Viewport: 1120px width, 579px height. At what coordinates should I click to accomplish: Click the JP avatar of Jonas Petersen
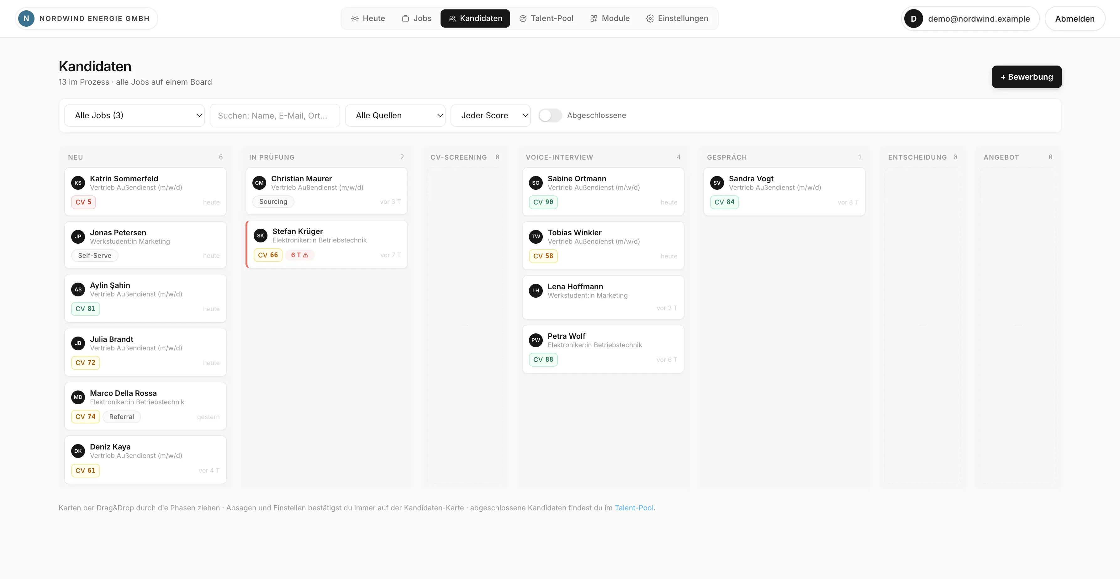[x=78, y=236]
